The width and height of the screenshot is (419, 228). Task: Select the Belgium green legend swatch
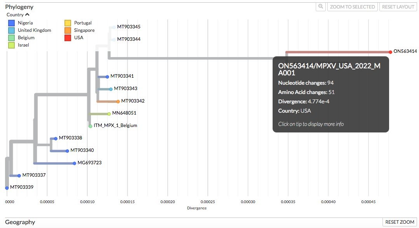coord(12,38)
